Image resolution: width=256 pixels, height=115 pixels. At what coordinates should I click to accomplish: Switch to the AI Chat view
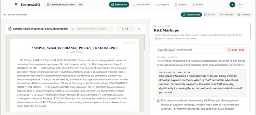point(210,15)
